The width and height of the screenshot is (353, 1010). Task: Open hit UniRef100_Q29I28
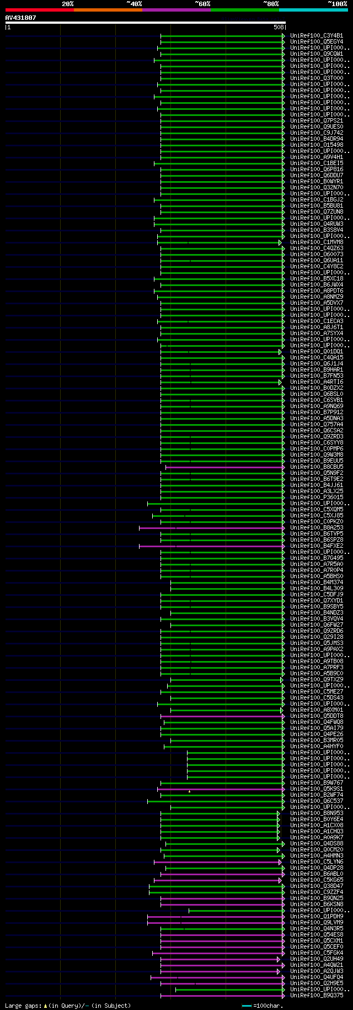[317, 637]
